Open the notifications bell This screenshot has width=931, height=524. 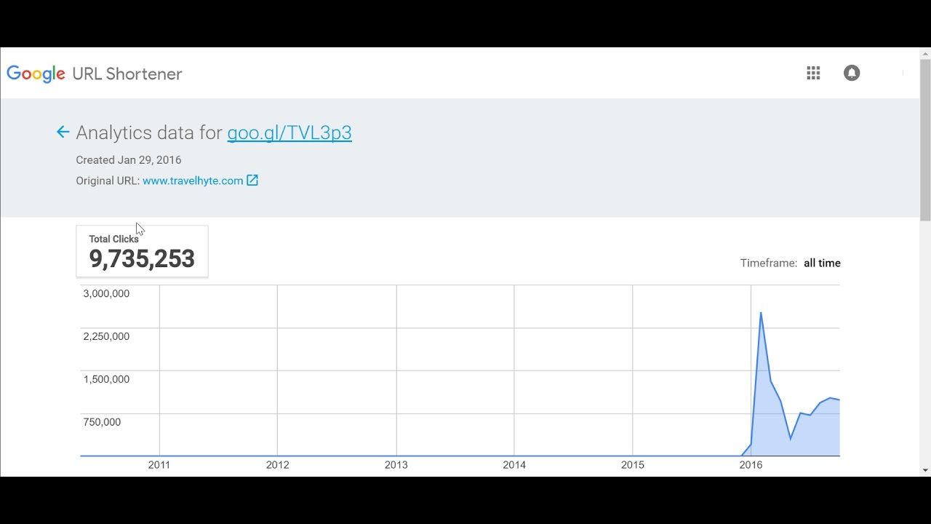tap(852, 73)
